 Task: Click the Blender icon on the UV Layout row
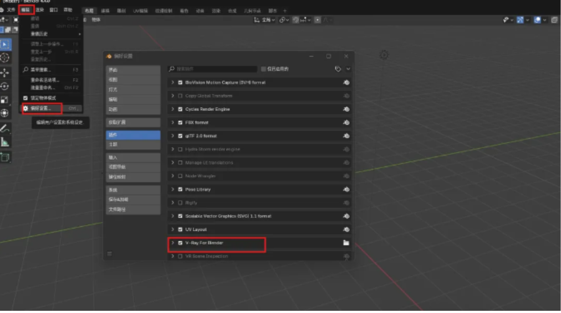point(346,229)
